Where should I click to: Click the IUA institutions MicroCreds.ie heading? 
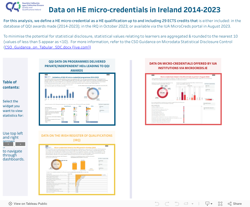tap(183, 66)
